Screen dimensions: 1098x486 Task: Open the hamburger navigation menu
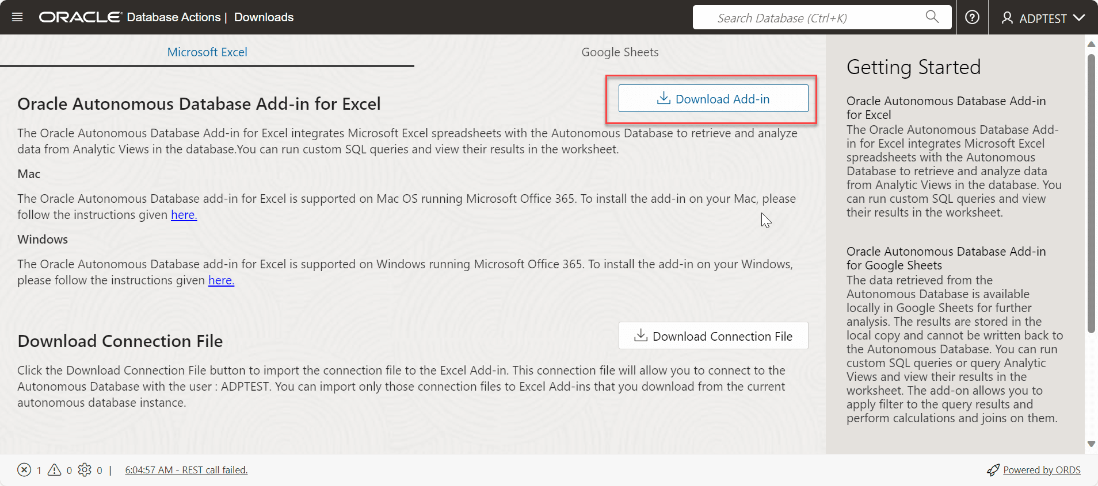pos(17,17)
